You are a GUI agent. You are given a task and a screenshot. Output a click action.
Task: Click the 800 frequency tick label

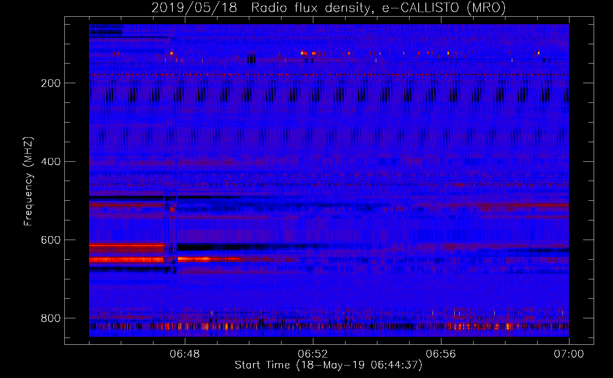pyautogui.click(x=51, y=318)
